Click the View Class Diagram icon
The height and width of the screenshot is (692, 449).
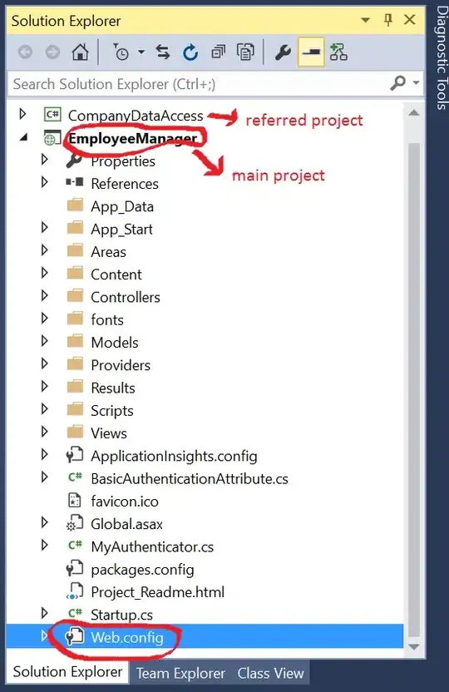click(x=338, y=52)
